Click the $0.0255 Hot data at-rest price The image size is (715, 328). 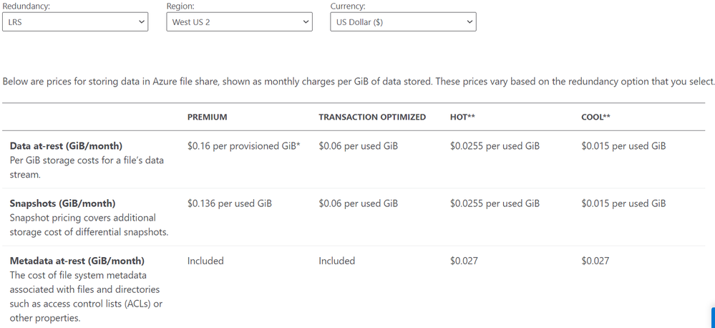tap(495, 146)
